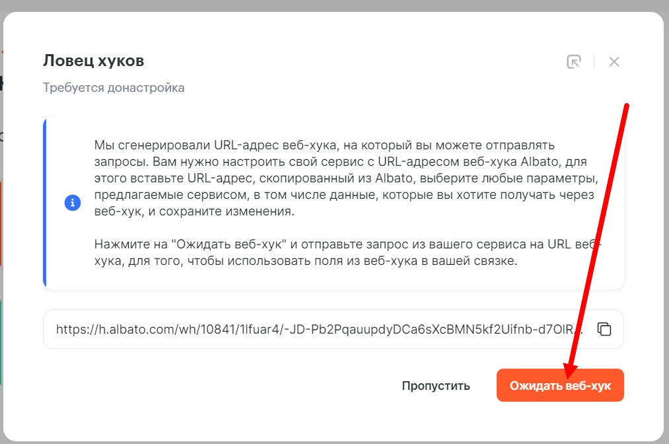This screenshot has height=444, width=669.
Task: Click the Ожидать веб-хук button
Action: coord(560,385)
